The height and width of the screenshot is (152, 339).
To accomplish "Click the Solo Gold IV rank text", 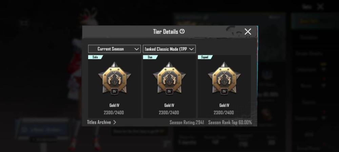I will pos(114,105).
